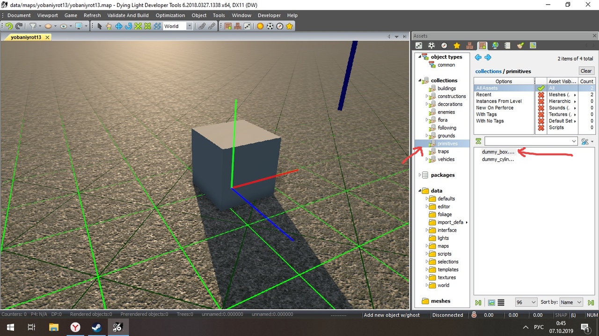Switch assets to list view
599x336 pixels.
pos(501,302)
